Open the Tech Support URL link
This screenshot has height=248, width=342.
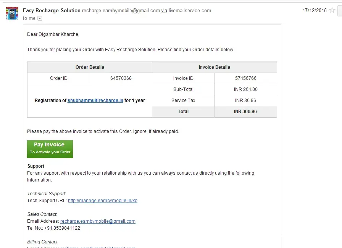(x=102, y=201)
